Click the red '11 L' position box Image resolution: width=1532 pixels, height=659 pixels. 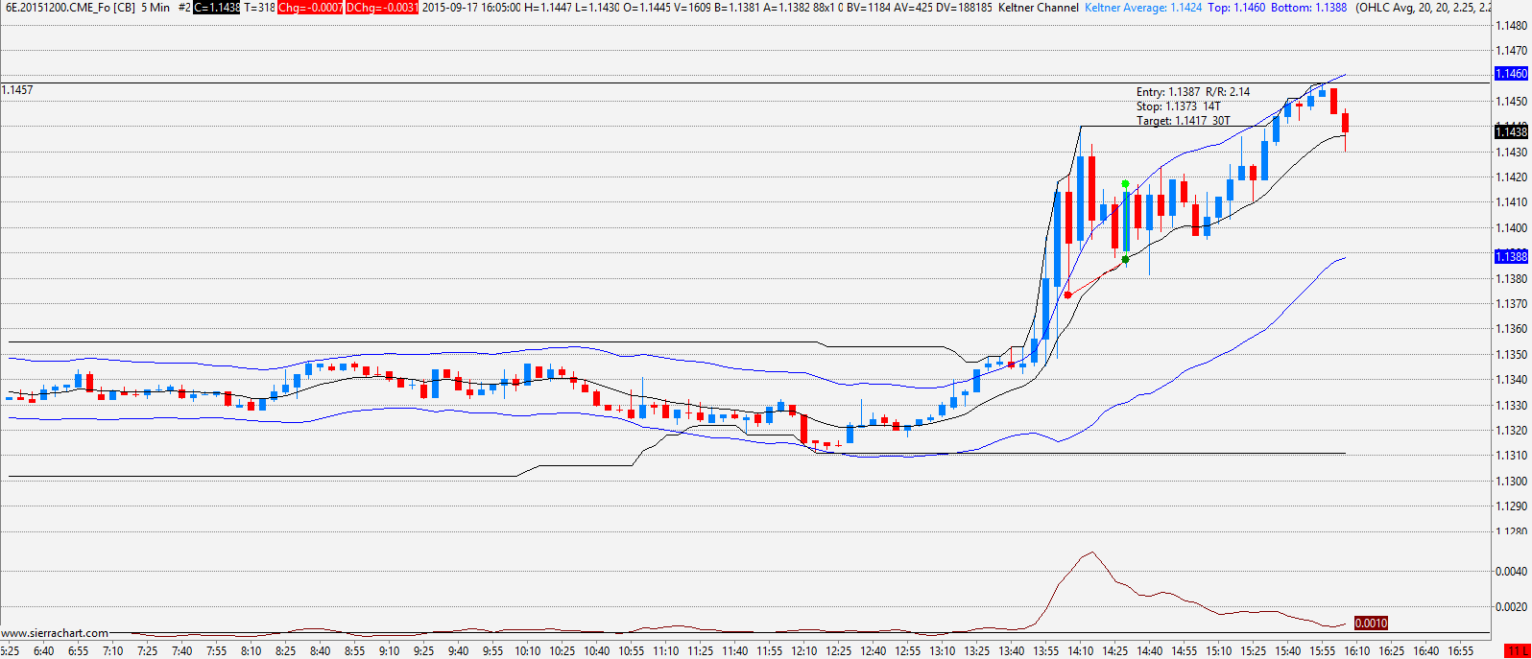tap(1518, 651)
